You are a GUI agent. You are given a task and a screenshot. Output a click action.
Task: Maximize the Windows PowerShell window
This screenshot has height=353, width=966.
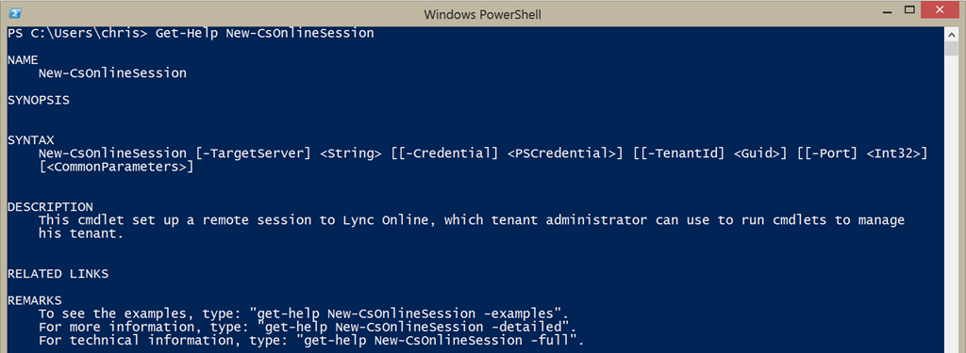[x=909, y=10]
